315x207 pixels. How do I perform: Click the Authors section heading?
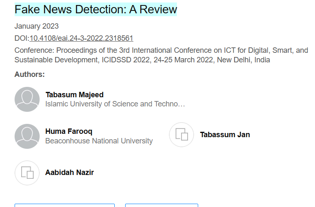click(x=30, y=74)
